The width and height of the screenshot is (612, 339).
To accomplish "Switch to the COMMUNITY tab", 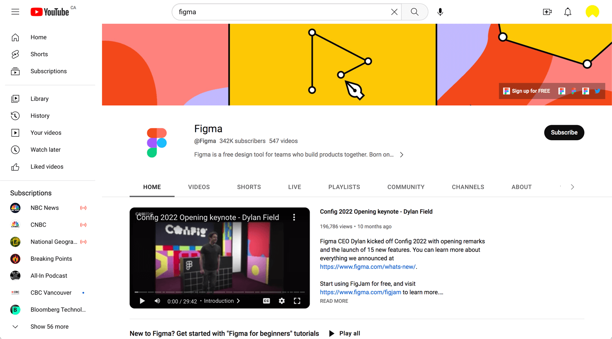I will pos(406,187).
